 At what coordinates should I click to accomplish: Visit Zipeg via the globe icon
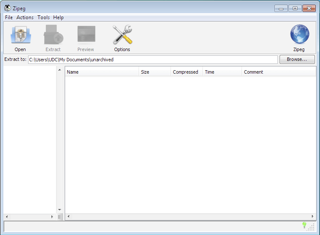pos(300,34)
